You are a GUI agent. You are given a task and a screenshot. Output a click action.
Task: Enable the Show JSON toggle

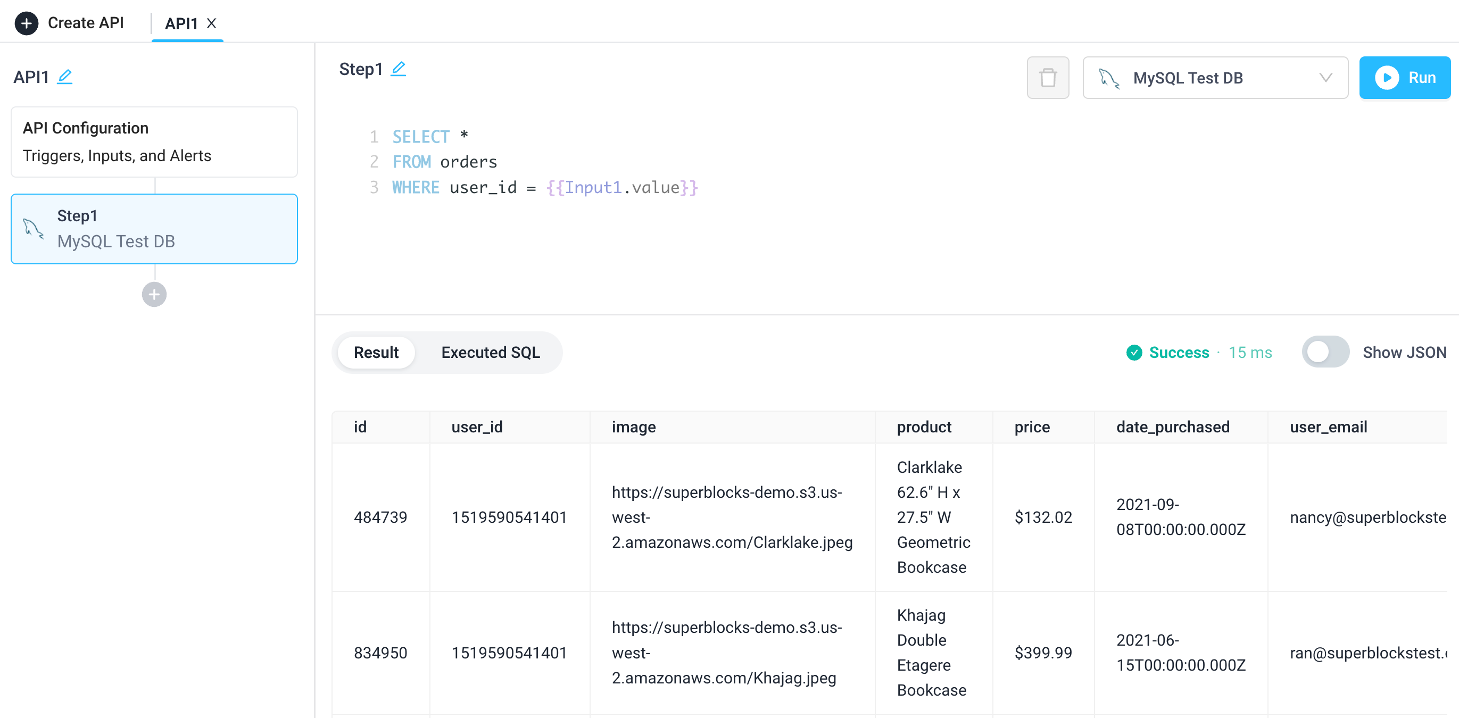click(1325, 352)
